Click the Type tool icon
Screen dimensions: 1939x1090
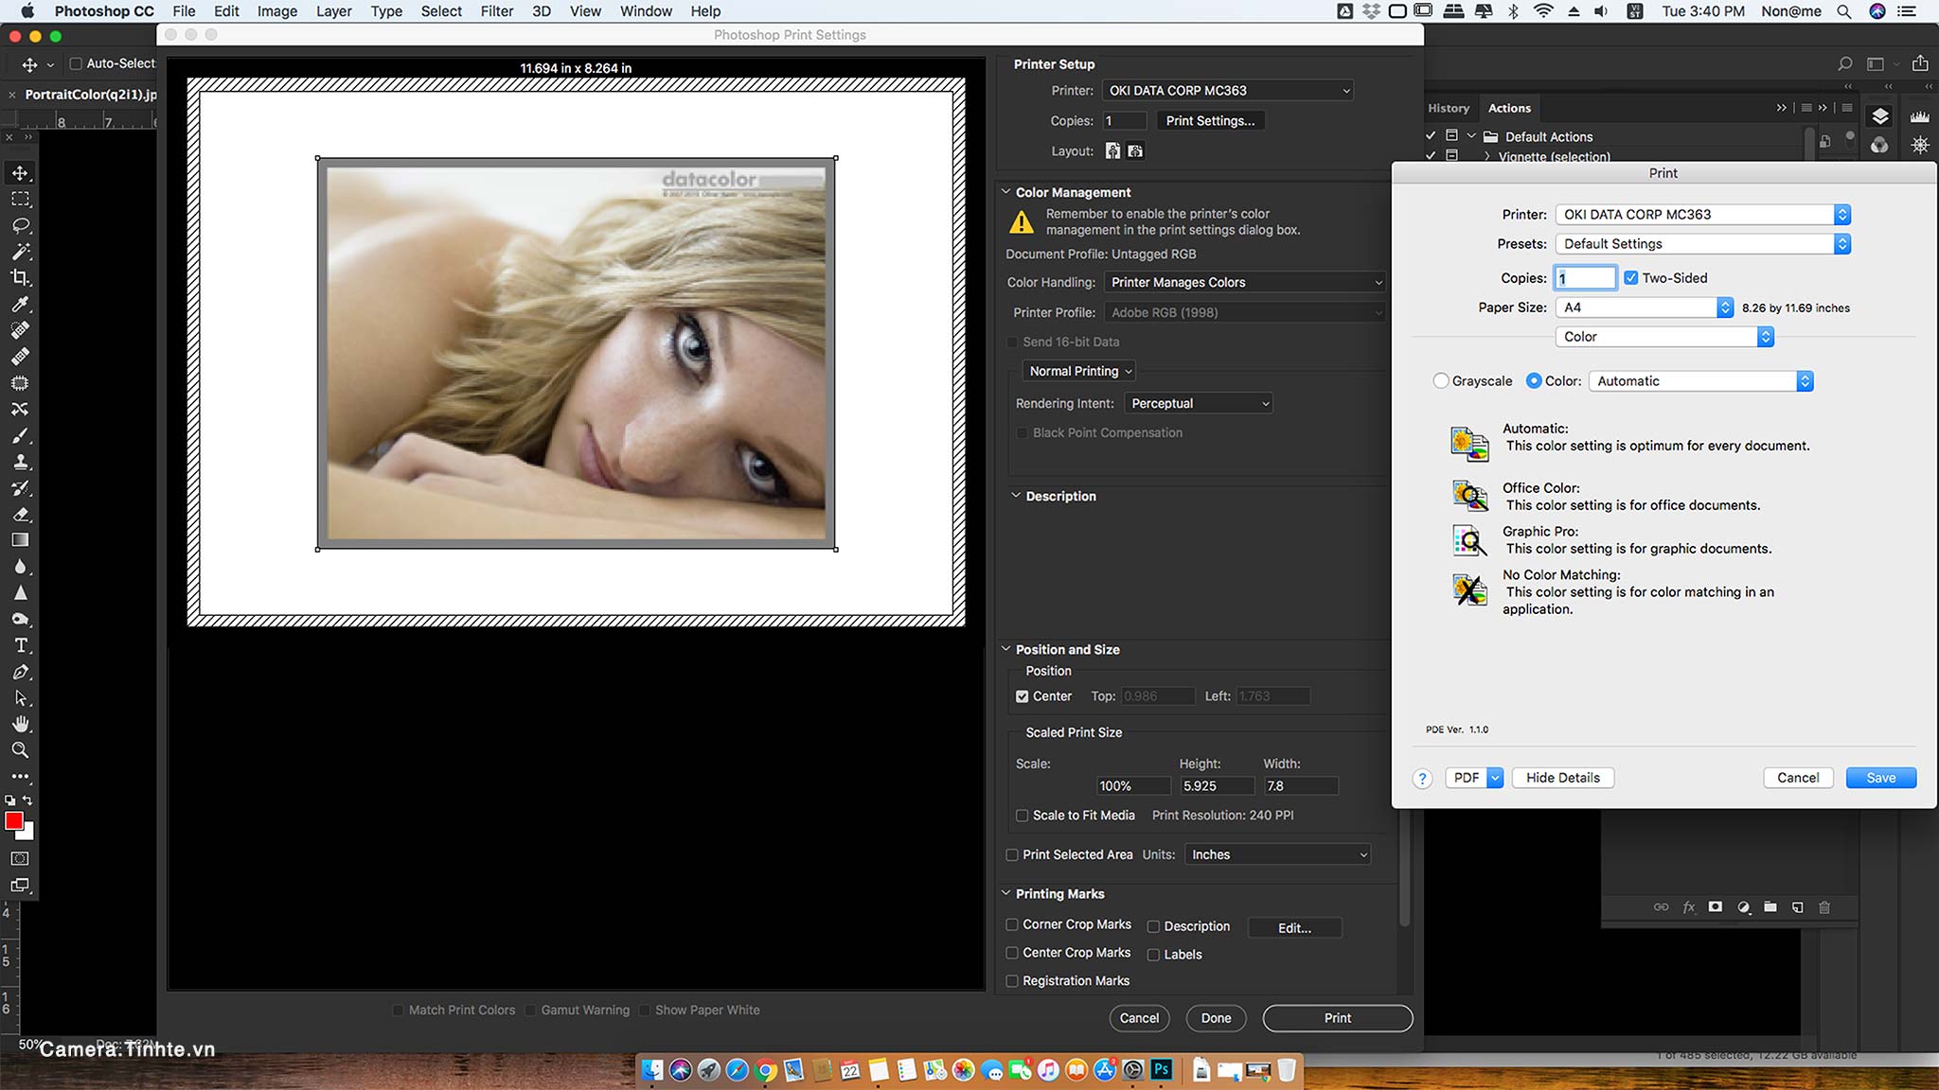coord(19,645)
